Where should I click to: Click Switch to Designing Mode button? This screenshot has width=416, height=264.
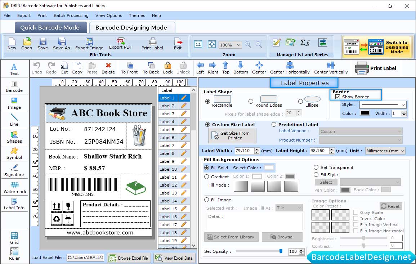(377, 47)
